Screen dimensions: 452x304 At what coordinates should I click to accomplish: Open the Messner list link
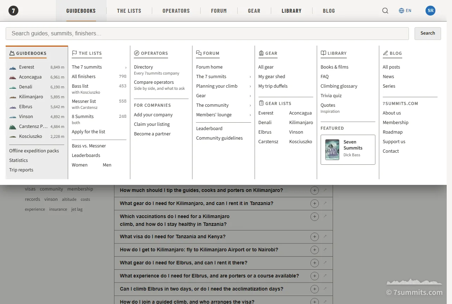84,101
